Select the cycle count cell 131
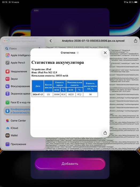 (x=48, y=94)
